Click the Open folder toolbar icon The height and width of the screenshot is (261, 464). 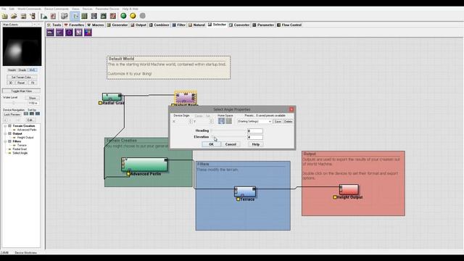pos(14,16)
